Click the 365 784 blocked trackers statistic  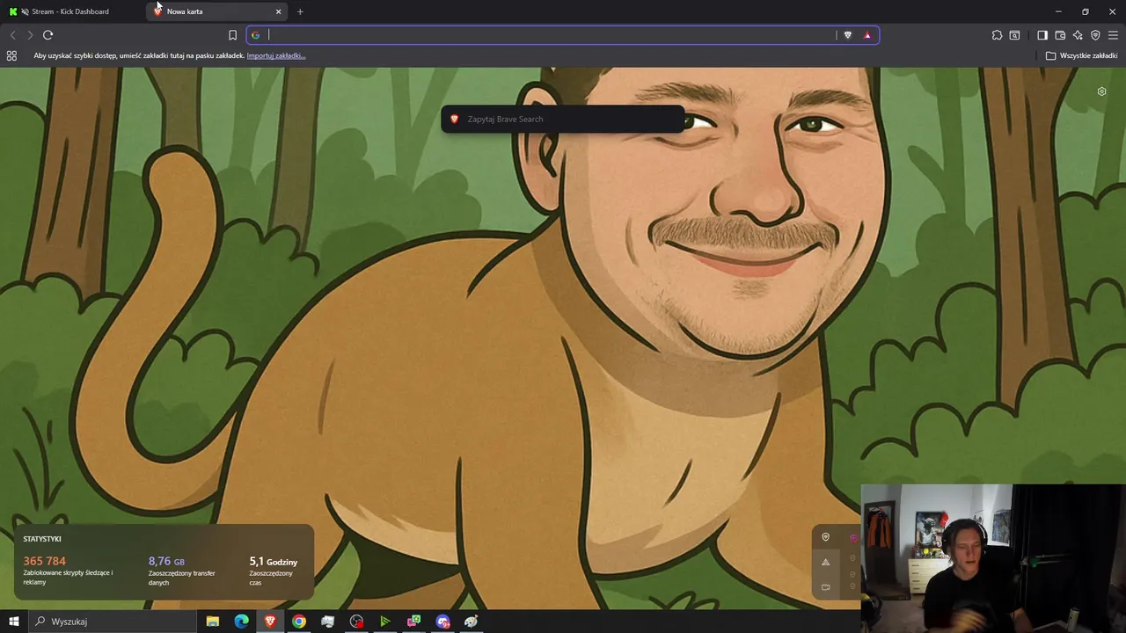point(45,561)
